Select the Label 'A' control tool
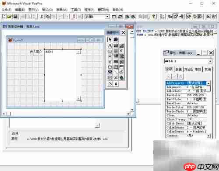This screenshot has width=219, height=171. click(x=110, y=46)
